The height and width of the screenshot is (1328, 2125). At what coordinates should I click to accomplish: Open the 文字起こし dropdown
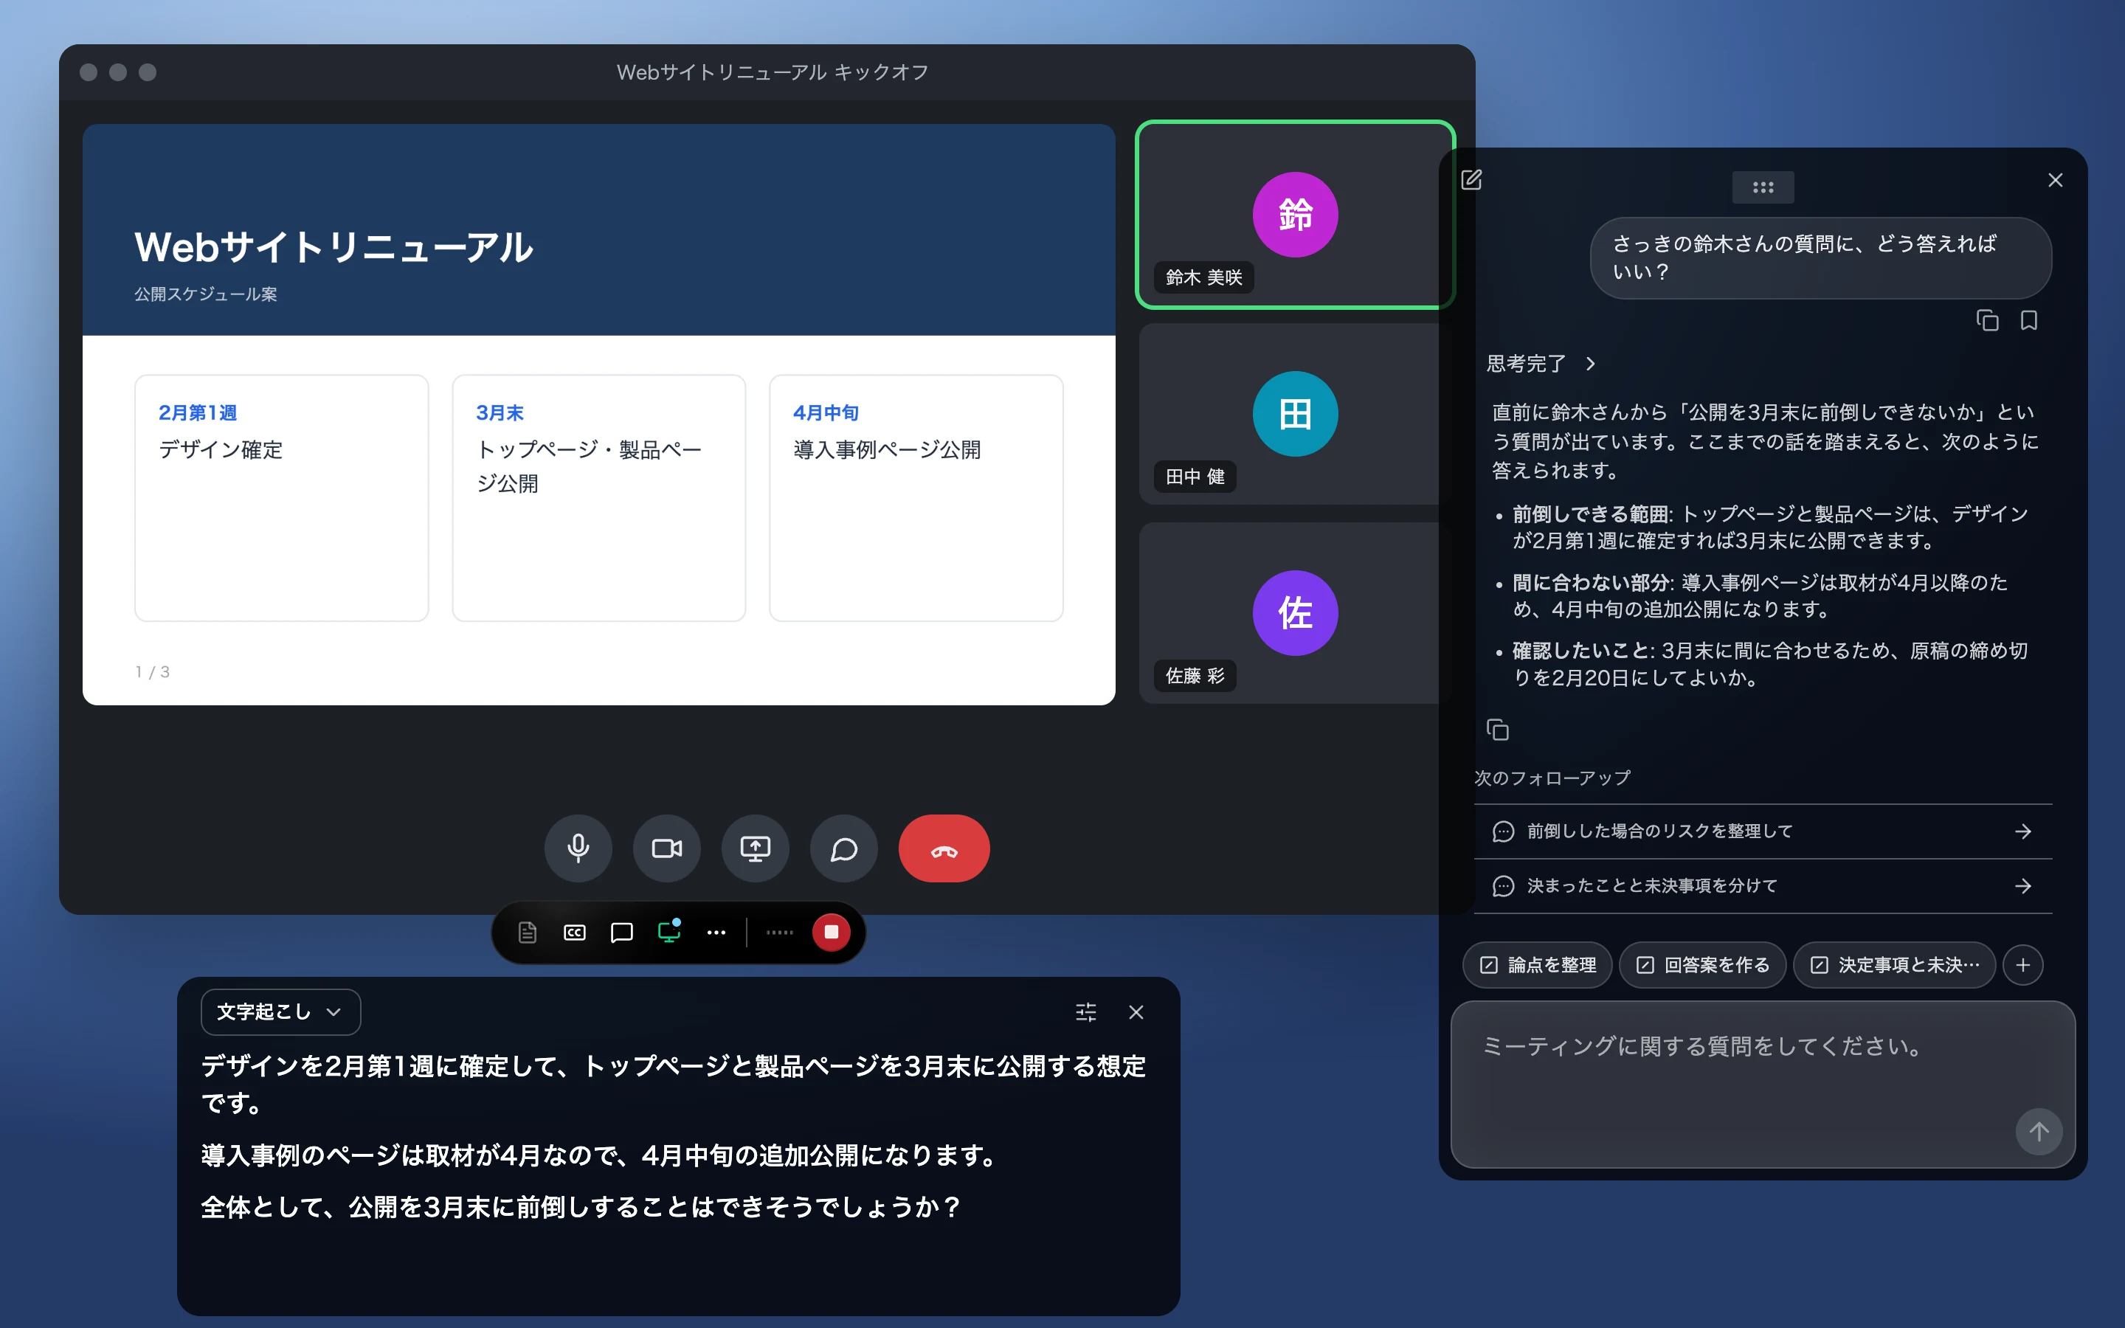tap(281, 1011)
